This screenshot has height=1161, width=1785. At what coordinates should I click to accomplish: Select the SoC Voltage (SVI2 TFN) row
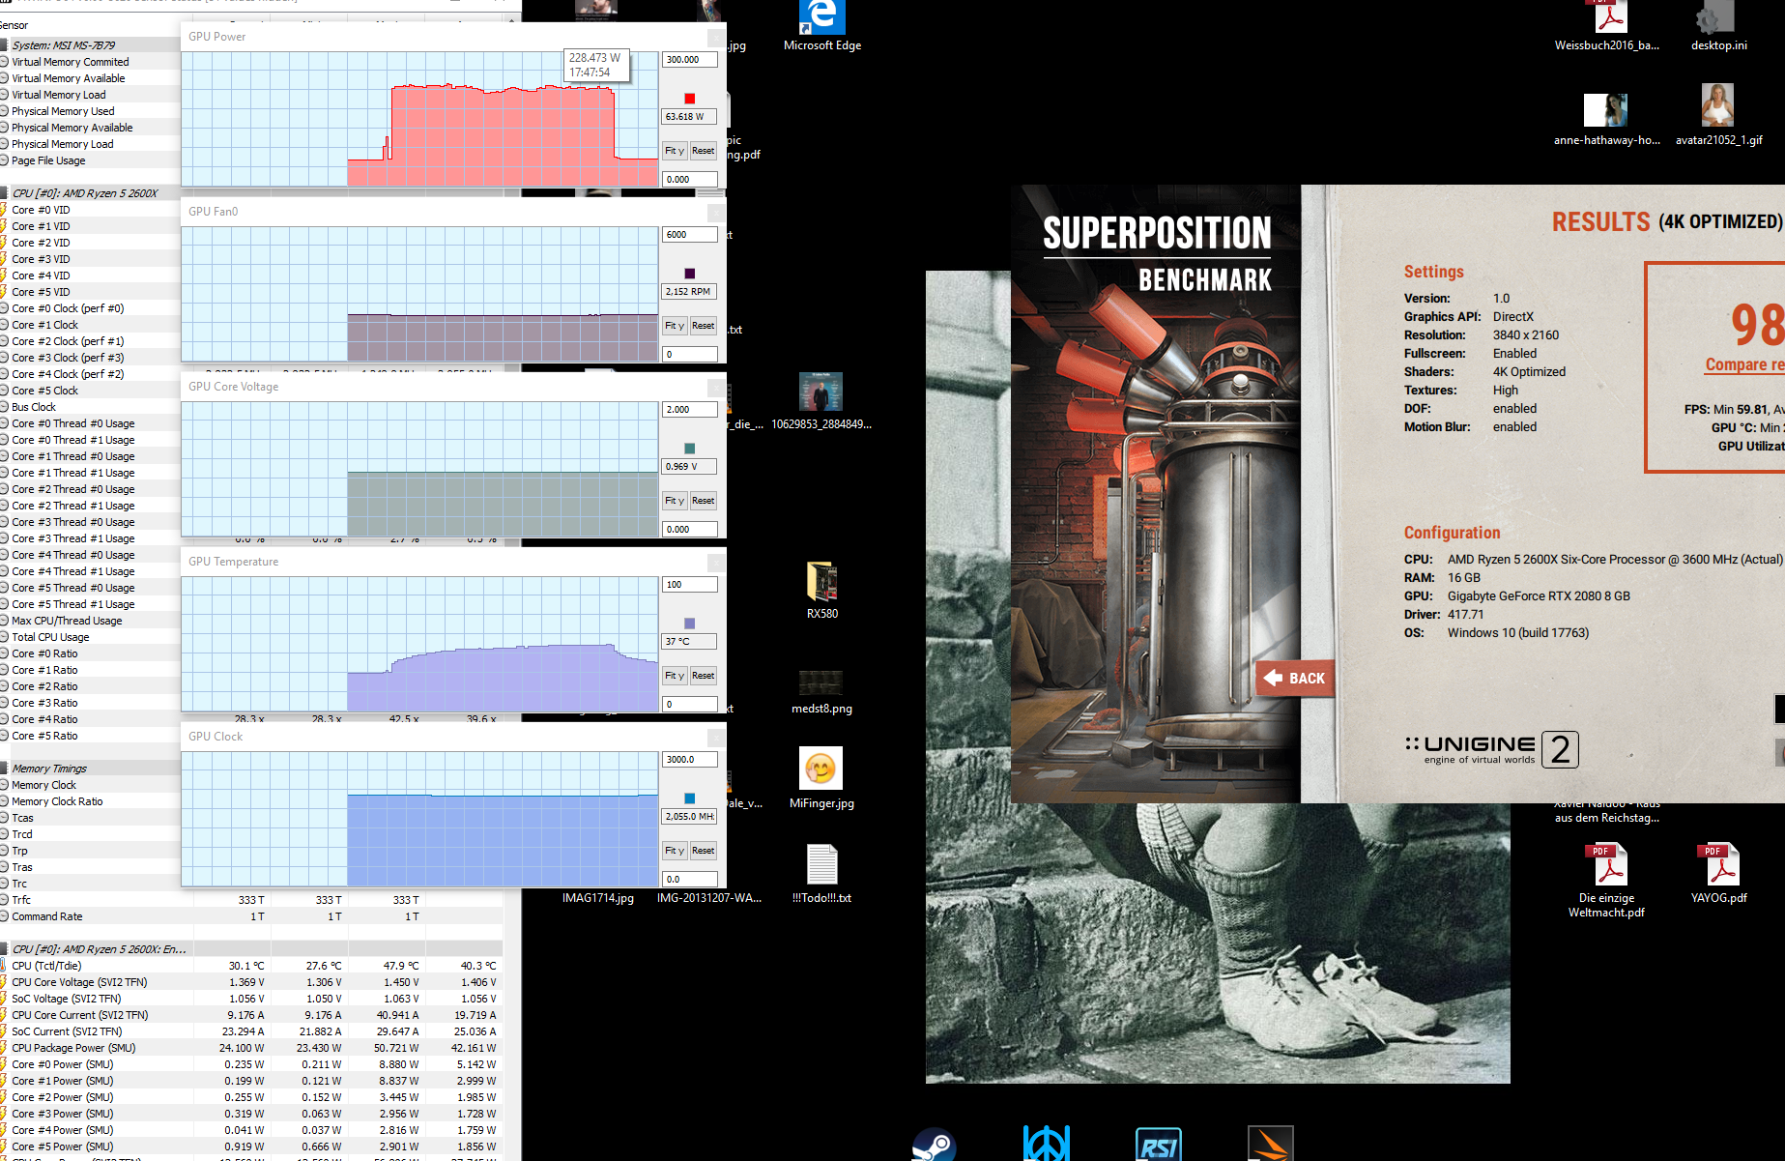click(251, 999)
